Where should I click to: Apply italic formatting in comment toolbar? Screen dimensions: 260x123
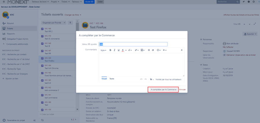114,50
